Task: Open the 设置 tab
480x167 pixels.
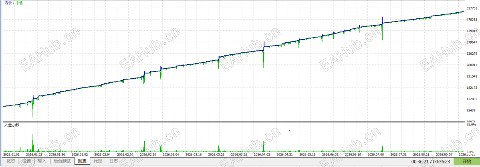Action: coord(26,161)
